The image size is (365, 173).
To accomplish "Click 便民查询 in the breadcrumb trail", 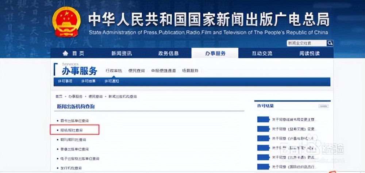I will click(95, 96).
